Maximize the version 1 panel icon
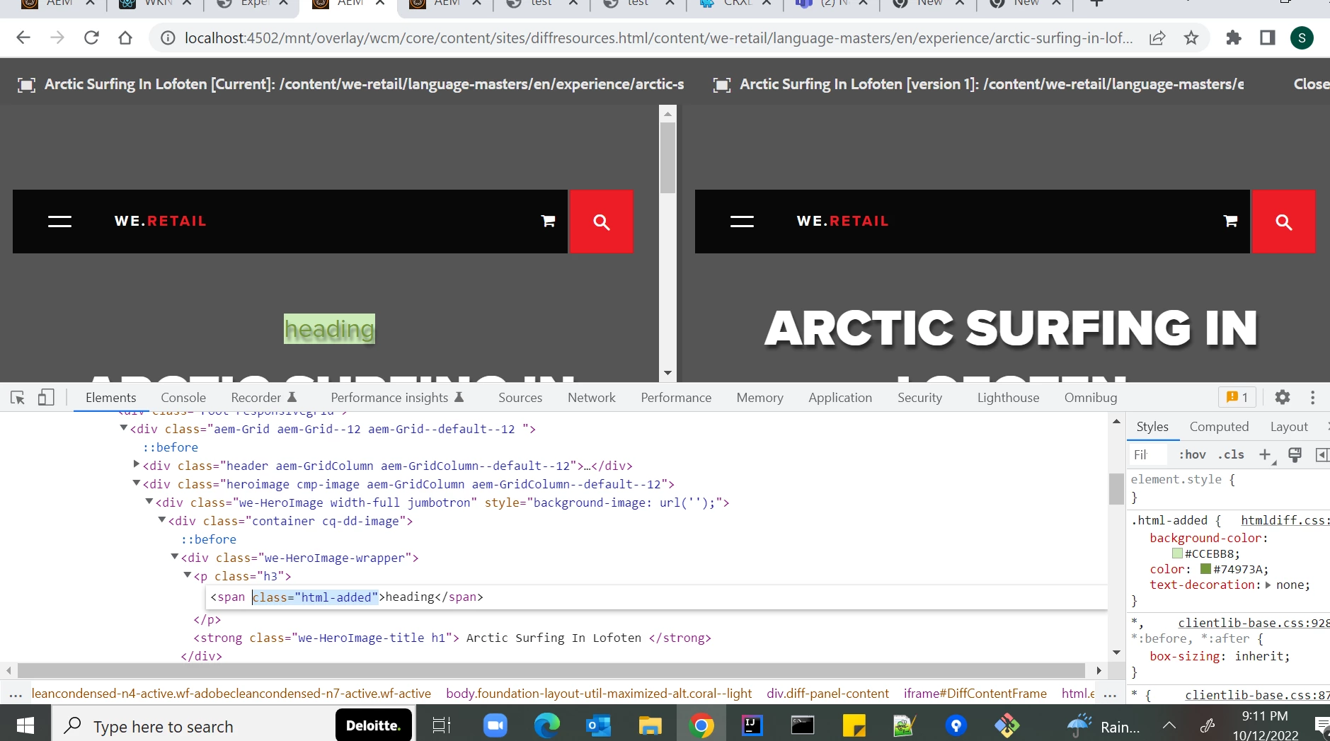The height and width of the screenshot is (741, 1330). 722,85
